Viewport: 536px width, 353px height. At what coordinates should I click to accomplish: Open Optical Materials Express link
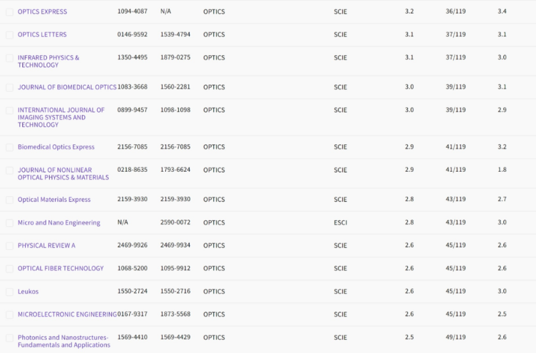click(x=54, y=199)
